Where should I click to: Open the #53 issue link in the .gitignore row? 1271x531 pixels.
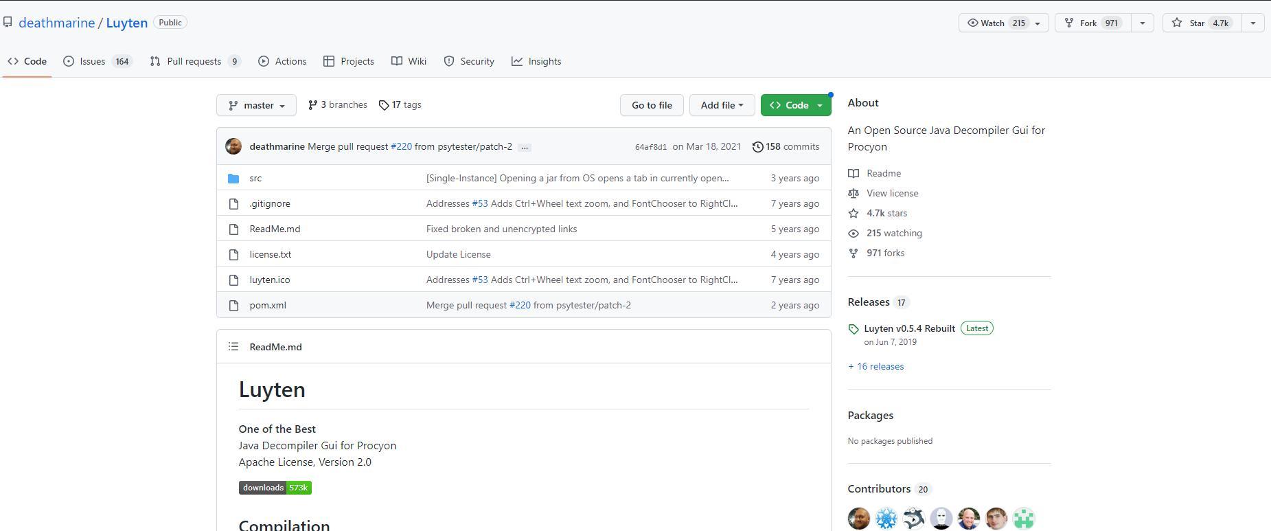click(x=480, y=203)
